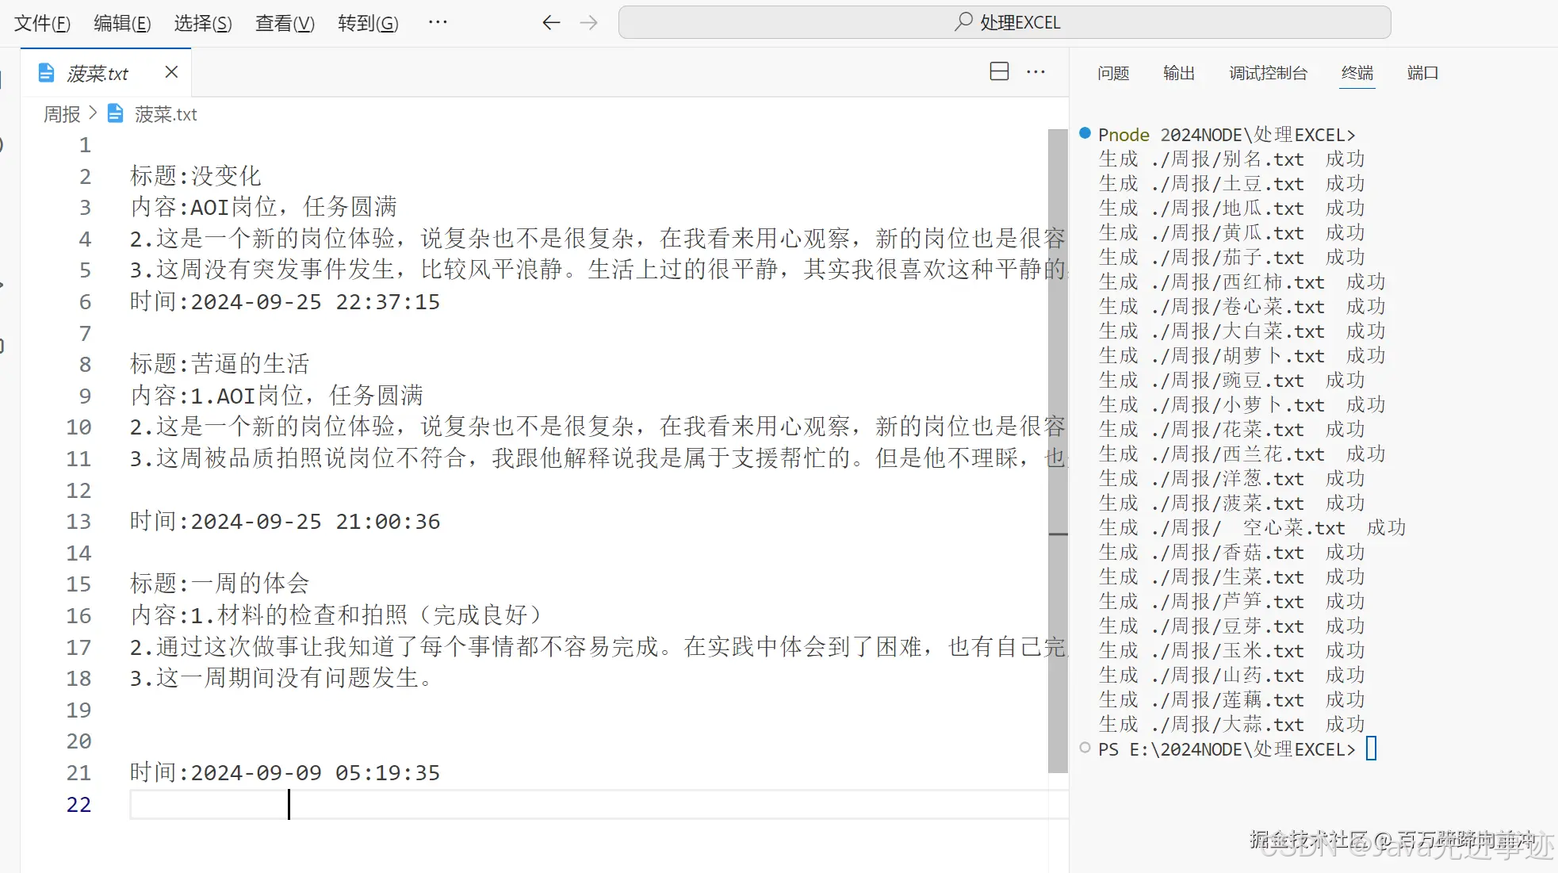Switch to the 输出 panel tab
The height and width of the screenshot is (873, 1558).
pos(1177,72)
